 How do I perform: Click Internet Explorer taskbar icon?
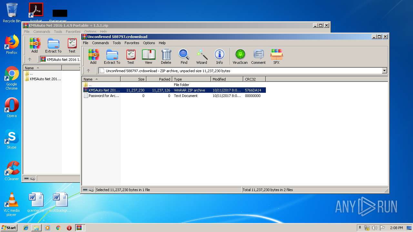point(26,228)
